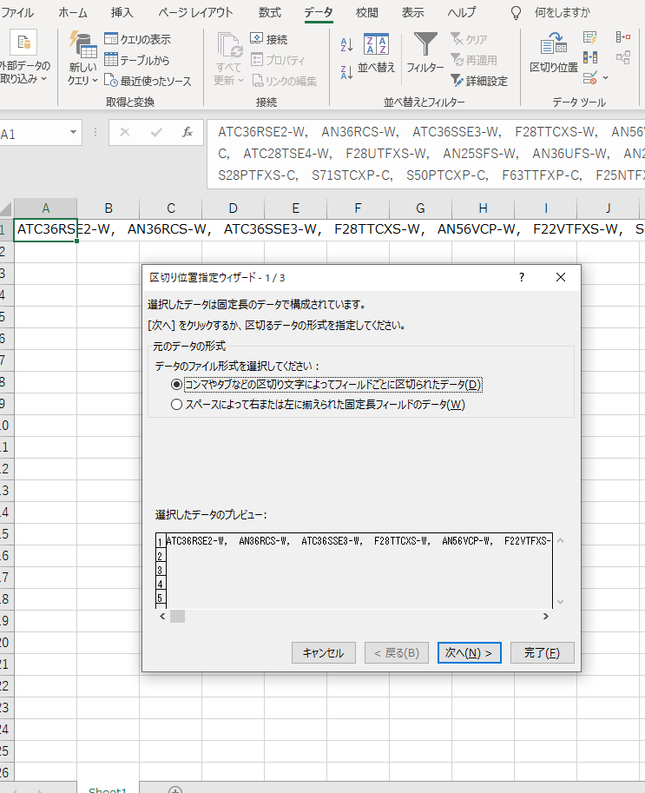Open 並べ替え dialog
The width and height of the screenshot is (645, 793).
376,54
